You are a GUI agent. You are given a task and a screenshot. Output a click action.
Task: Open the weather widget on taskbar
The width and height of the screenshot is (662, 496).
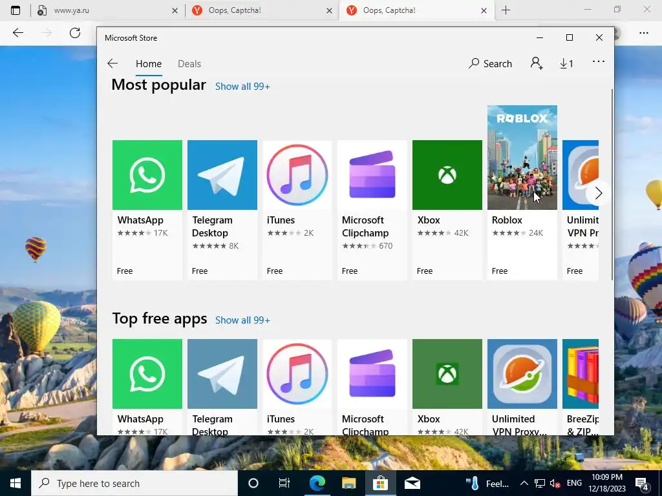(x=487, y=483)
